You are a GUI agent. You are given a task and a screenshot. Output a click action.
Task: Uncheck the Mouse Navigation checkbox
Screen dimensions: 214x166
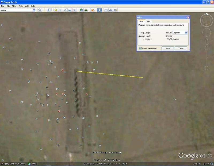(140, 48)
